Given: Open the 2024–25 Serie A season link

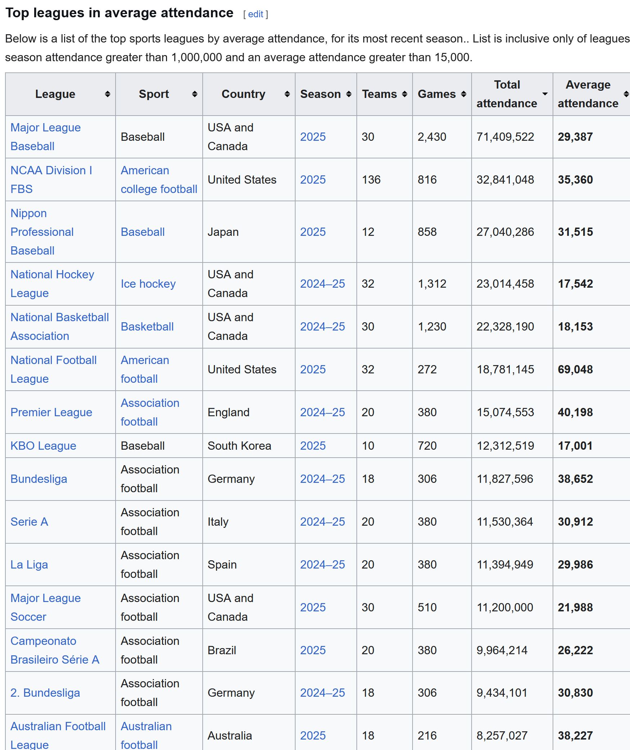Looking at the screenshot, I should click(x=323, y=522).
